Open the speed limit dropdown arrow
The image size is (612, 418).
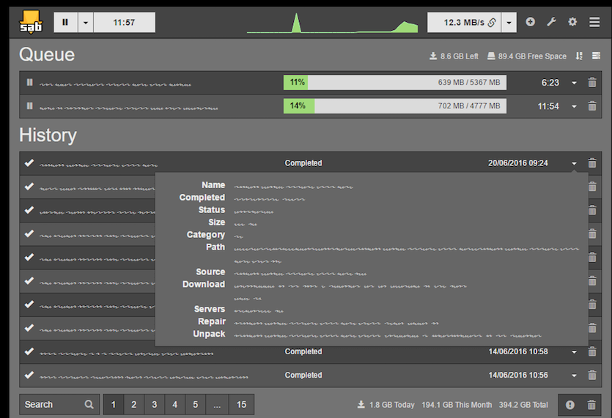coord(509,22)
